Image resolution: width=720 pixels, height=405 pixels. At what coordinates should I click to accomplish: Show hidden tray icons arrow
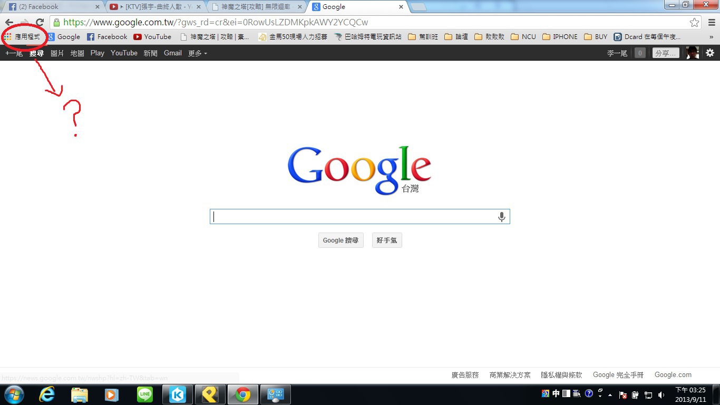point(610,394)
